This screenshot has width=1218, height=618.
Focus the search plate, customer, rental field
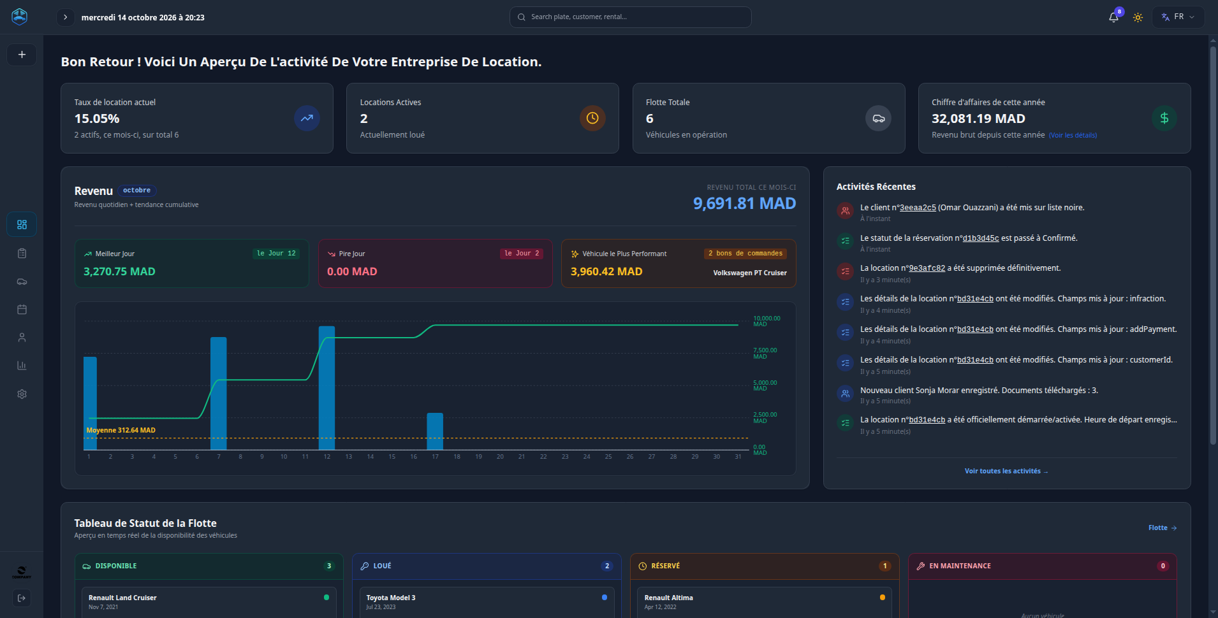(630, 17)
